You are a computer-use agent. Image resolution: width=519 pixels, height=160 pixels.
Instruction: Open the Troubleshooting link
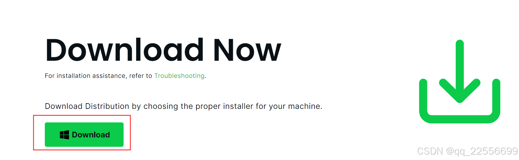180,76
